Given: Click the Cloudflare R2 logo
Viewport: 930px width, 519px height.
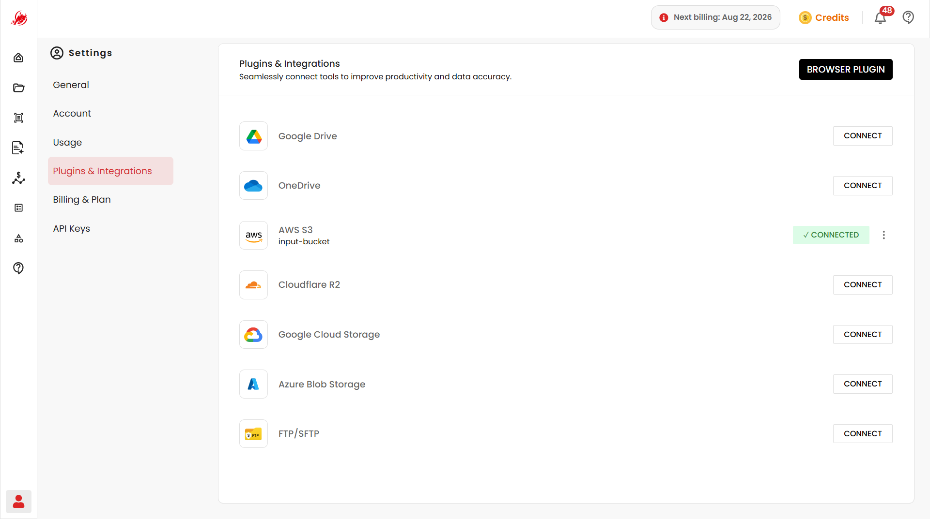Looking at the screenshot, I should point(253,285).
